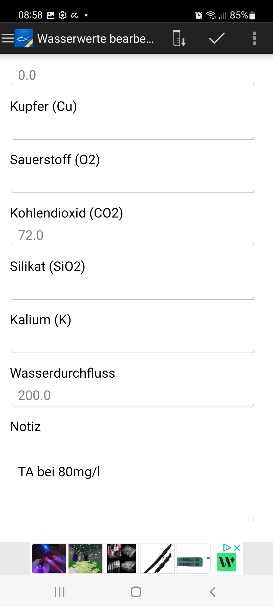Focus the Kupfer (Cu) input field
Screen dimensions: 273x607
(133, 129)
